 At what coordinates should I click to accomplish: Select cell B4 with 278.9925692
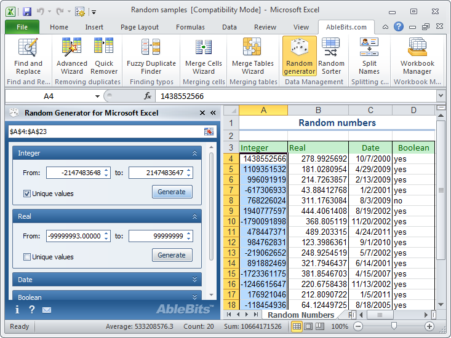coord(318,159)
